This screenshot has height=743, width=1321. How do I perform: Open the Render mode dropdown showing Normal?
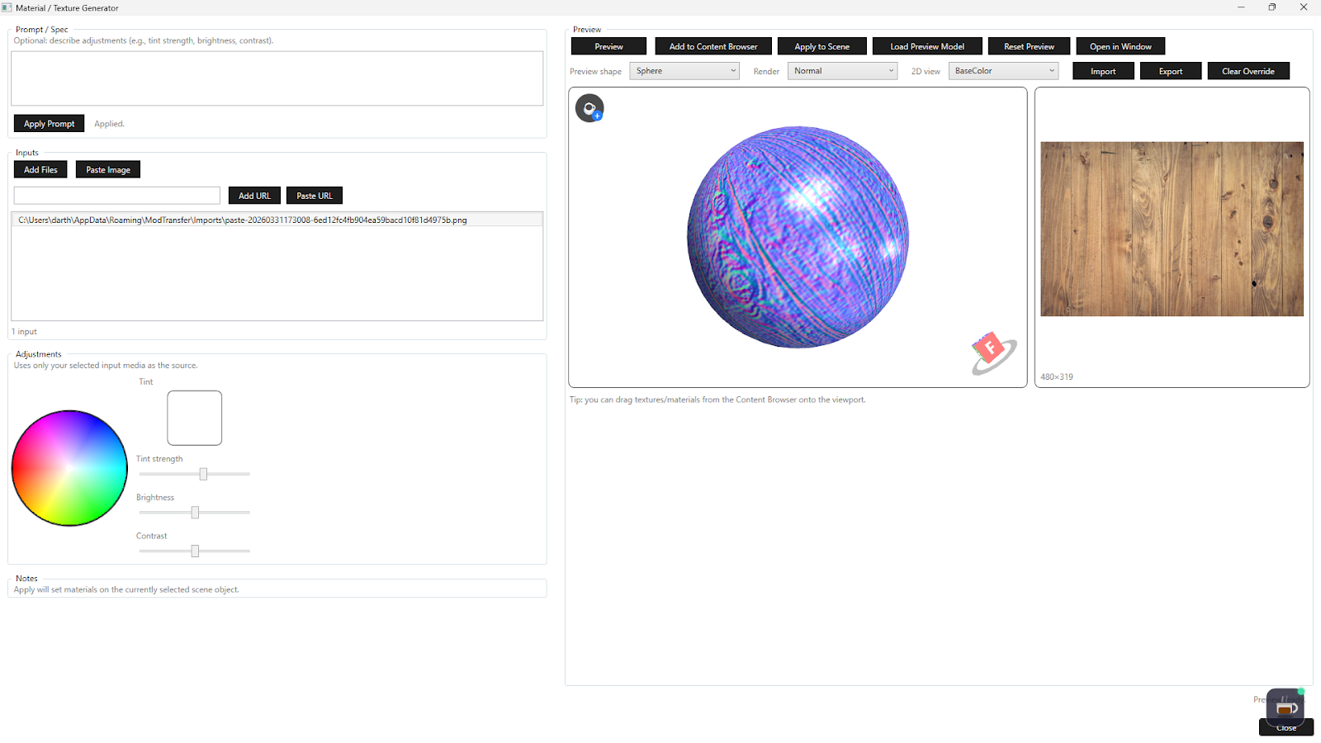(840, 70)
